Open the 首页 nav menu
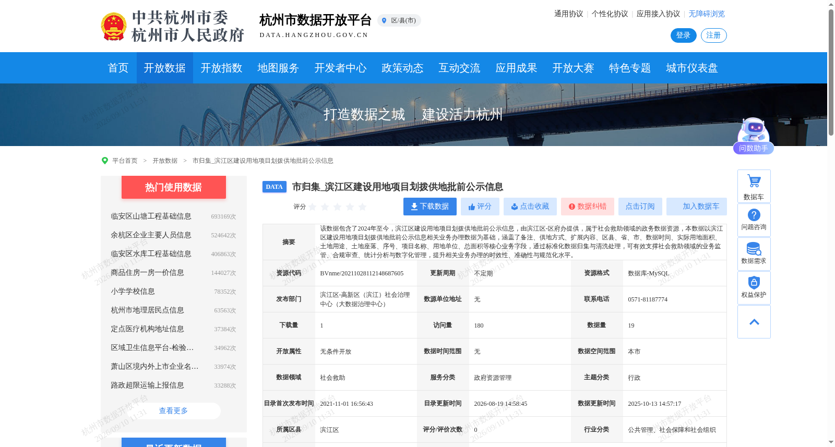This screenshot has height=447, width=835. (x=118, y=68)
